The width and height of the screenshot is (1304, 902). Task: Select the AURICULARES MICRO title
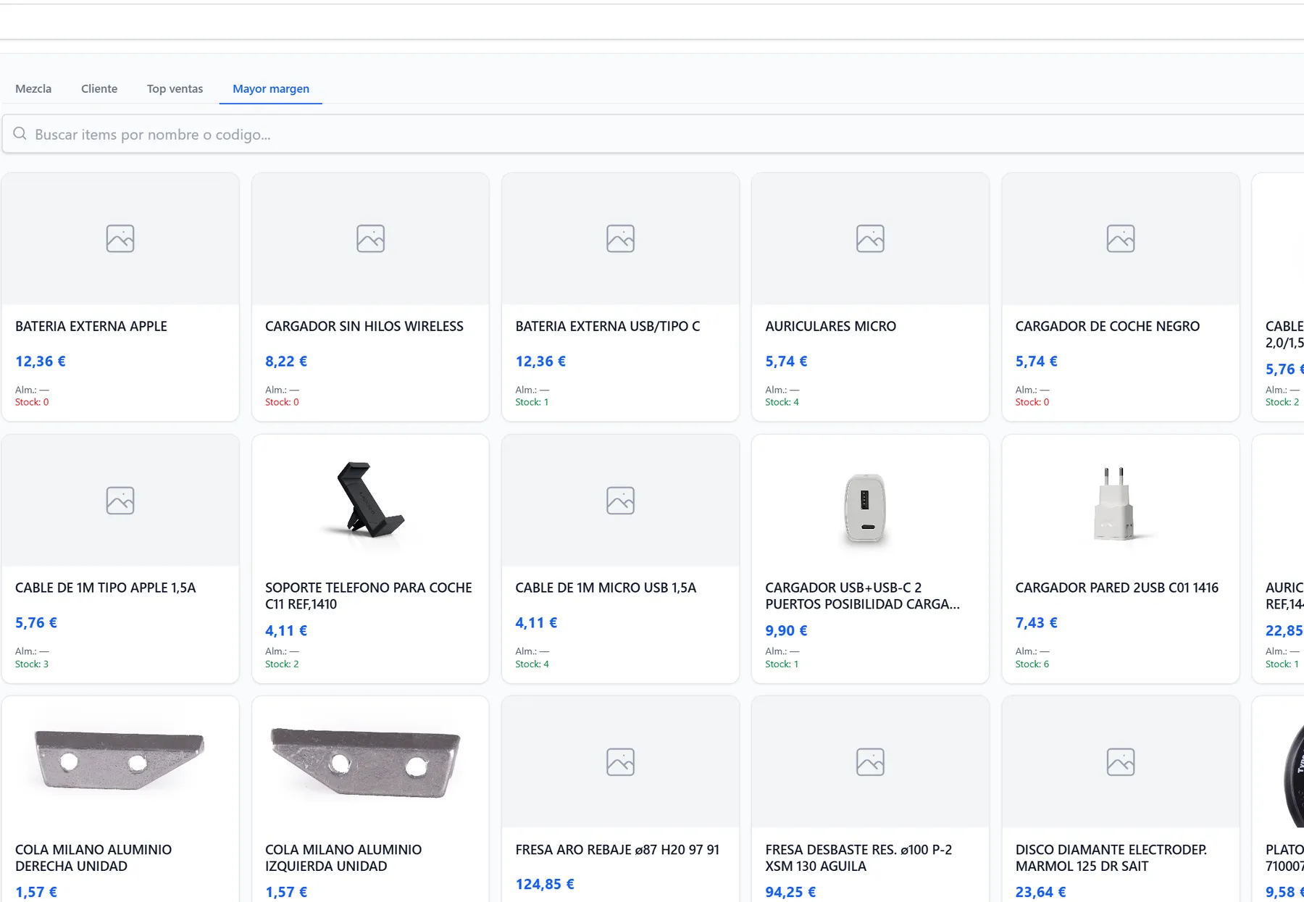coord(831,326)
